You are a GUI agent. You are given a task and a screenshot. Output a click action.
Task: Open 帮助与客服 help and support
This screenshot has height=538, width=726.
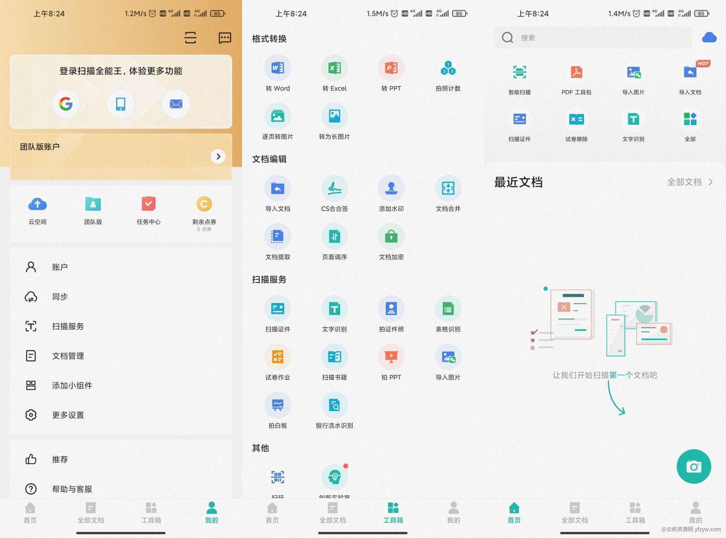tap(121, 489)
